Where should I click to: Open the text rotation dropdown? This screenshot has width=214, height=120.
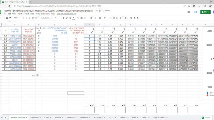(105, 18)
